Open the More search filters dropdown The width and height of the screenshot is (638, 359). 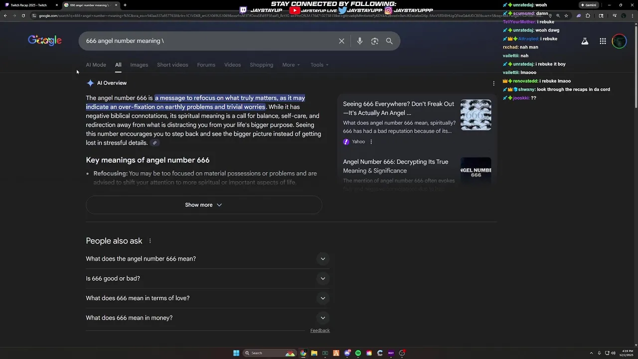pyautogui.click(x=291, y=65)
